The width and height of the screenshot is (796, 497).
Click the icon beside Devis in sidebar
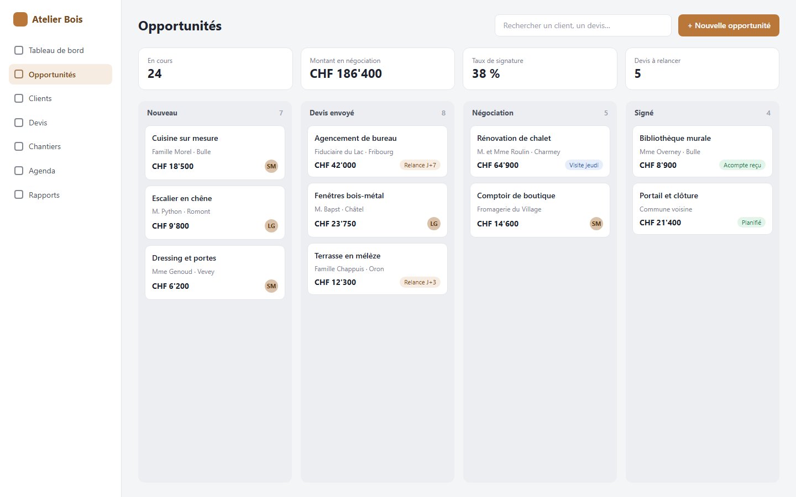click(19, 123)
